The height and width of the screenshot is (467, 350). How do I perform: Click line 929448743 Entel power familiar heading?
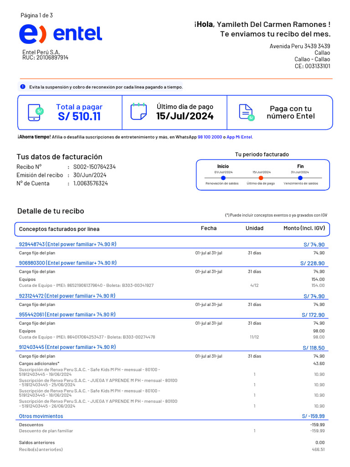67,244
